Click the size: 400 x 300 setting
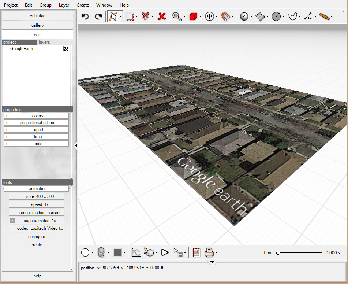 [36, 196]
